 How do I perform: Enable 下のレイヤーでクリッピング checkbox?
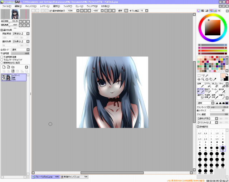point(2,60)
